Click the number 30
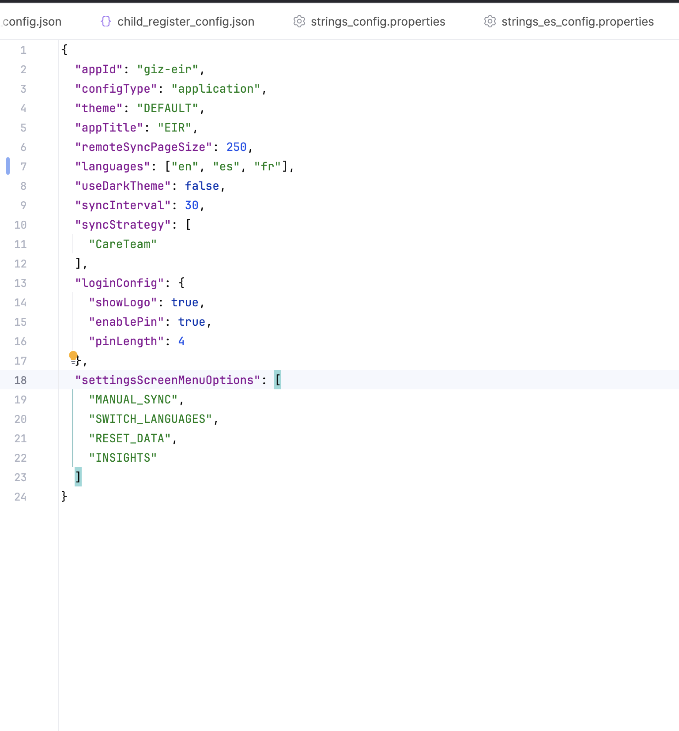The width and height of the screenshot is (679, 731). point(192,205)
